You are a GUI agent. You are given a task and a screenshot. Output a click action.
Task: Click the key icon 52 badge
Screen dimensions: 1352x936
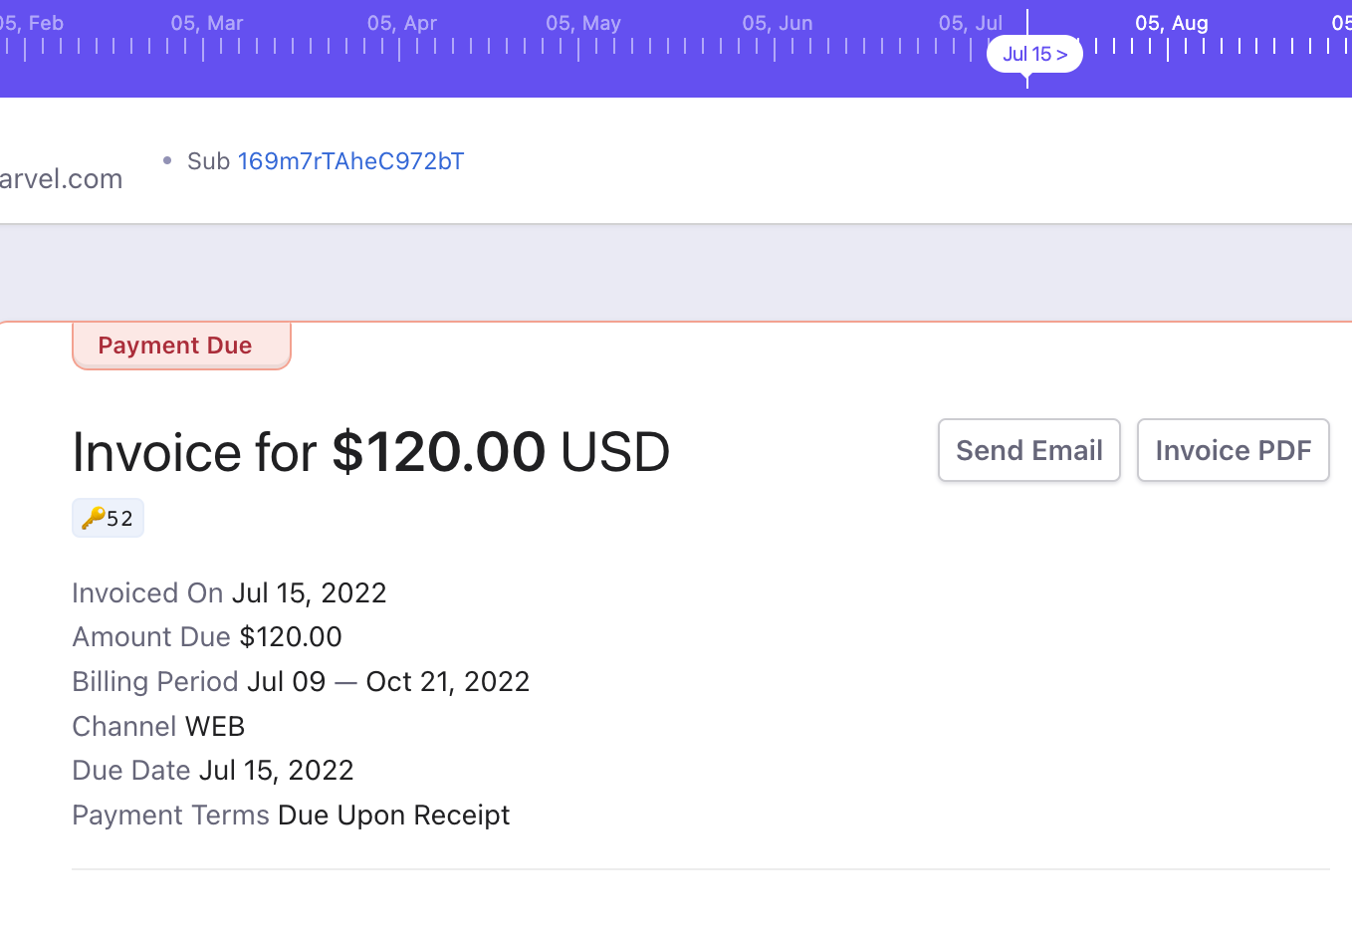click(x=108, y=518)
